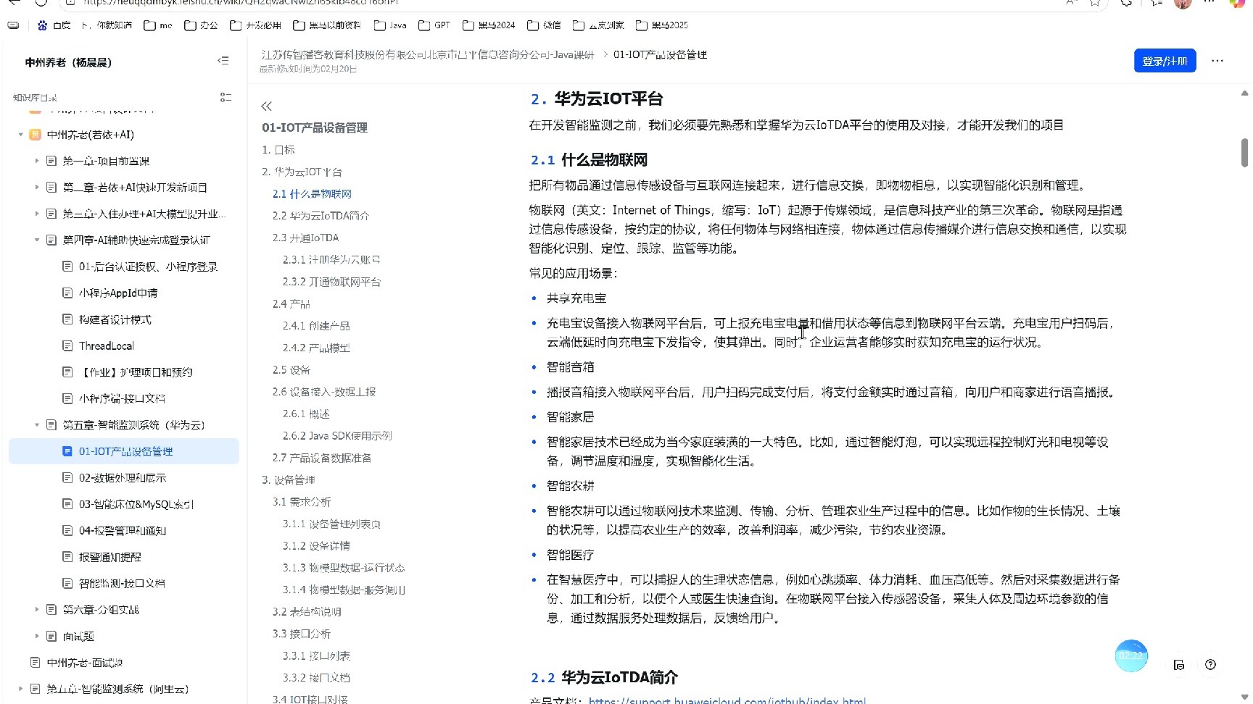Open 03-智能床位&MySQL索引 page
Image resolution: width=1253 pixels, height=704 pixels.
[136, 505]
